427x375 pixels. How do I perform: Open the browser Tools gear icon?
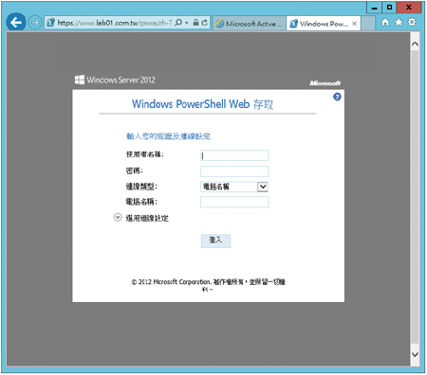tap(412, 22)
